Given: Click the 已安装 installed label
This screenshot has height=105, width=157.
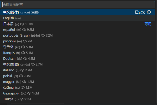Looking at the screenshot, I should coord(140,12).
